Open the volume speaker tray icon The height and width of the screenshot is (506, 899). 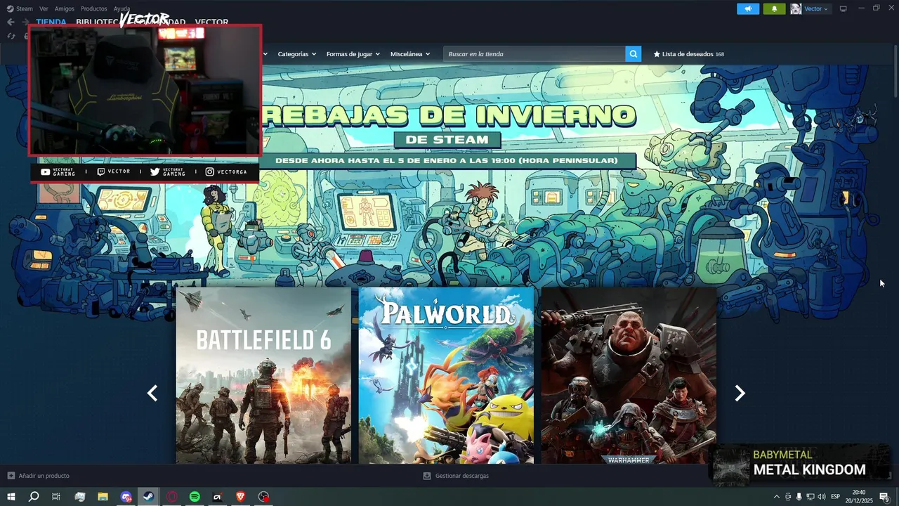(x=822, y=497)
